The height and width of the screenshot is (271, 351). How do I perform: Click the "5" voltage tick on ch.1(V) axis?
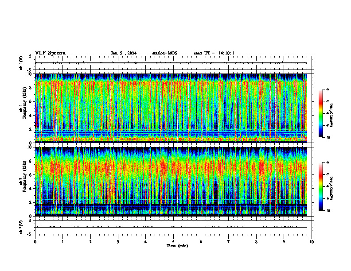coord(30,57)
